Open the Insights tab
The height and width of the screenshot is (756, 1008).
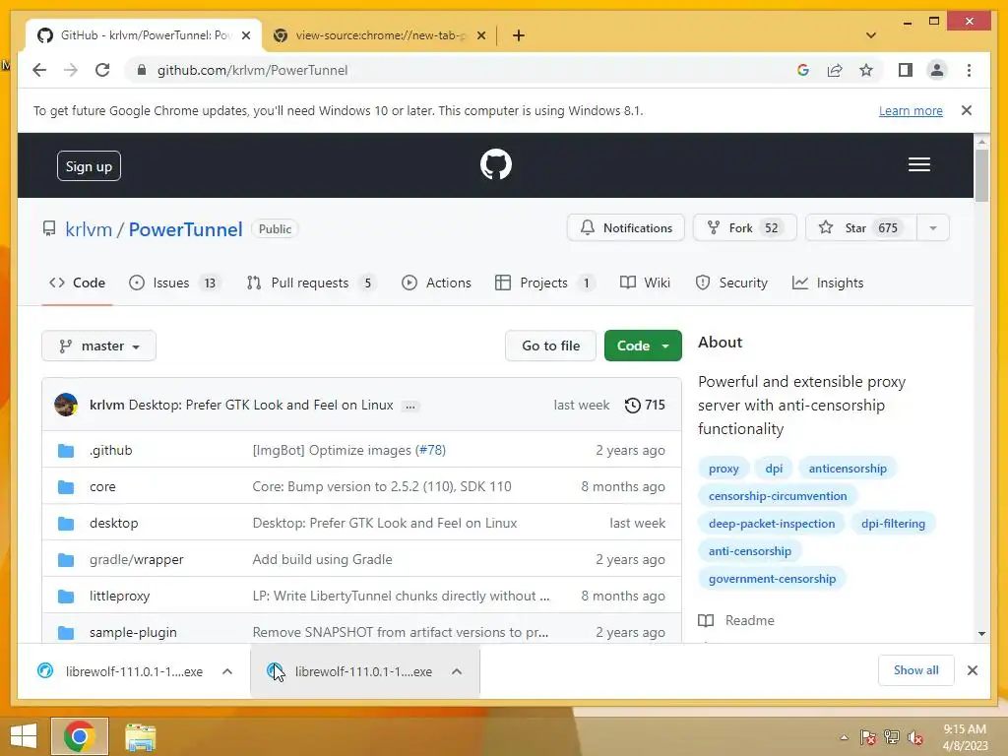click(x=828, y=283)
